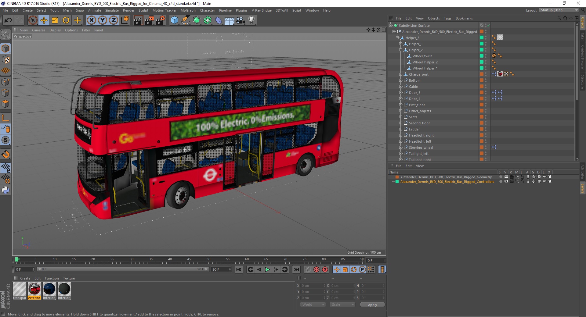Click Enable Axis L-shaped icon
This screenshot has width=586, height=317.
point(5,118)
